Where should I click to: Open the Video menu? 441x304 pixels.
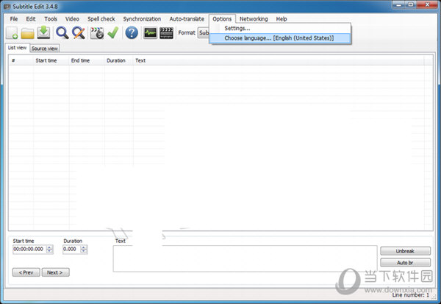(x=72, y=19)
